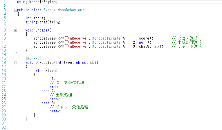
Task: Click 'MonobitEngine' in the using statement
Action: [x=42, y=2]
